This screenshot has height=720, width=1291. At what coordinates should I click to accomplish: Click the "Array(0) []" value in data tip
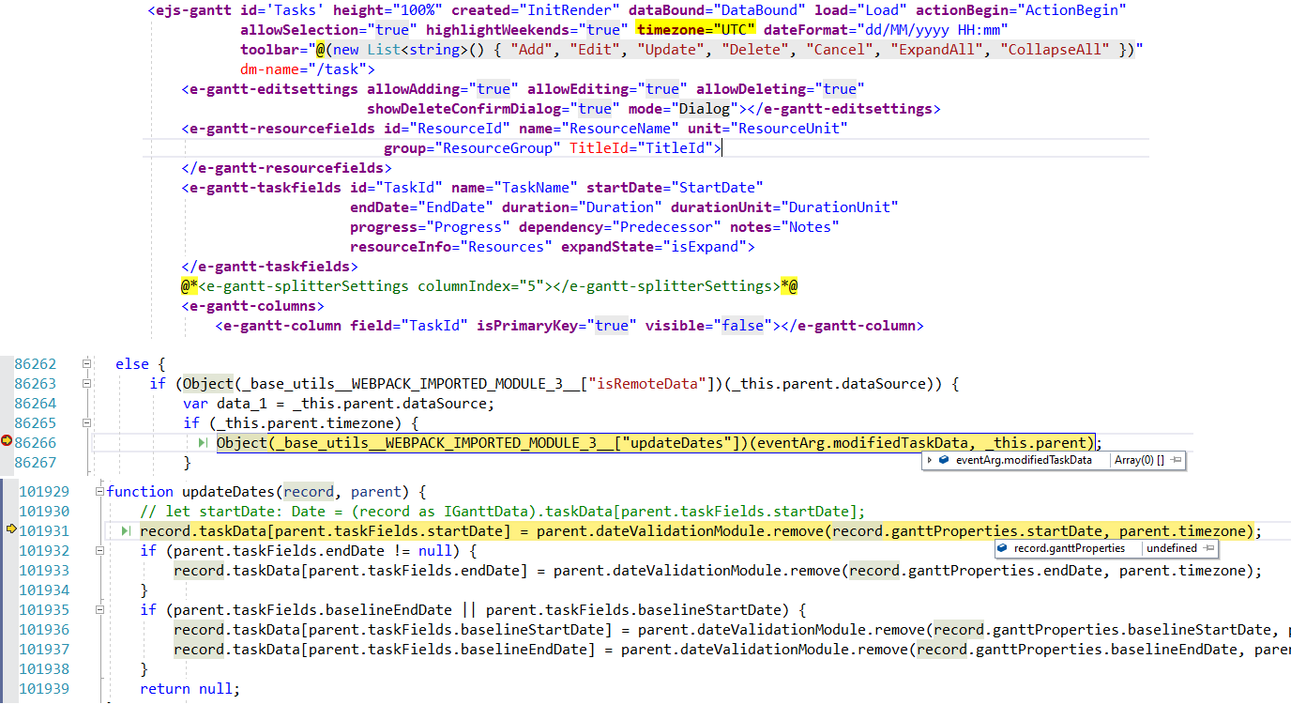[x=1138, y=460]
